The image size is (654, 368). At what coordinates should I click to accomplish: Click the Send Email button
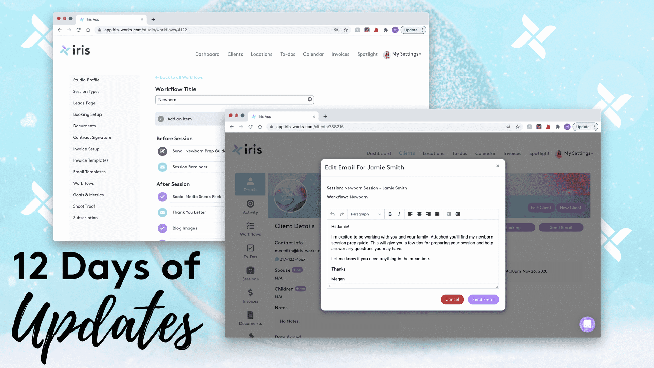[x=483, y=299]
